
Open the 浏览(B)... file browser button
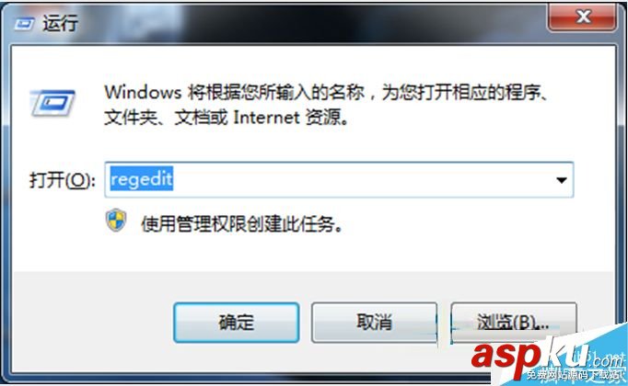pos(514,323)
